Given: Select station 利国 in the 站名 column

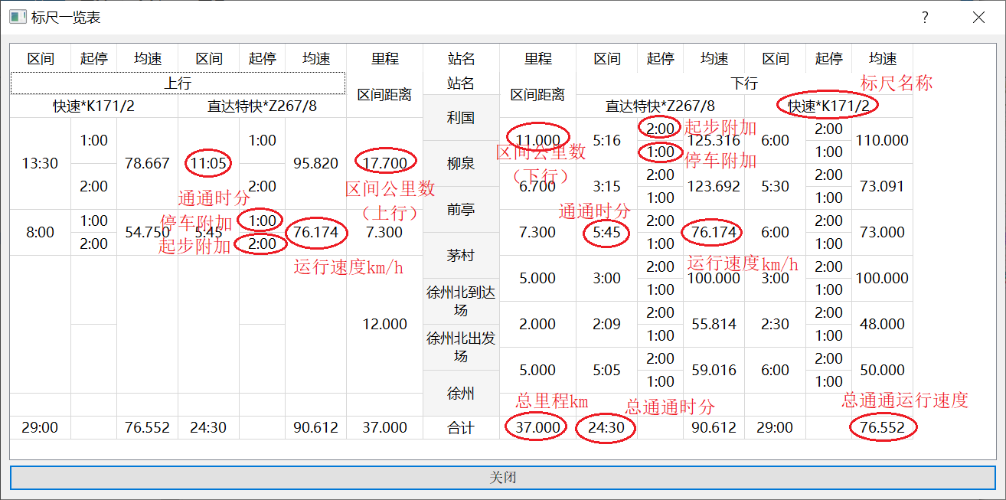Looking at the screenshot, I should pyautogui.click(x=461, y=118).
